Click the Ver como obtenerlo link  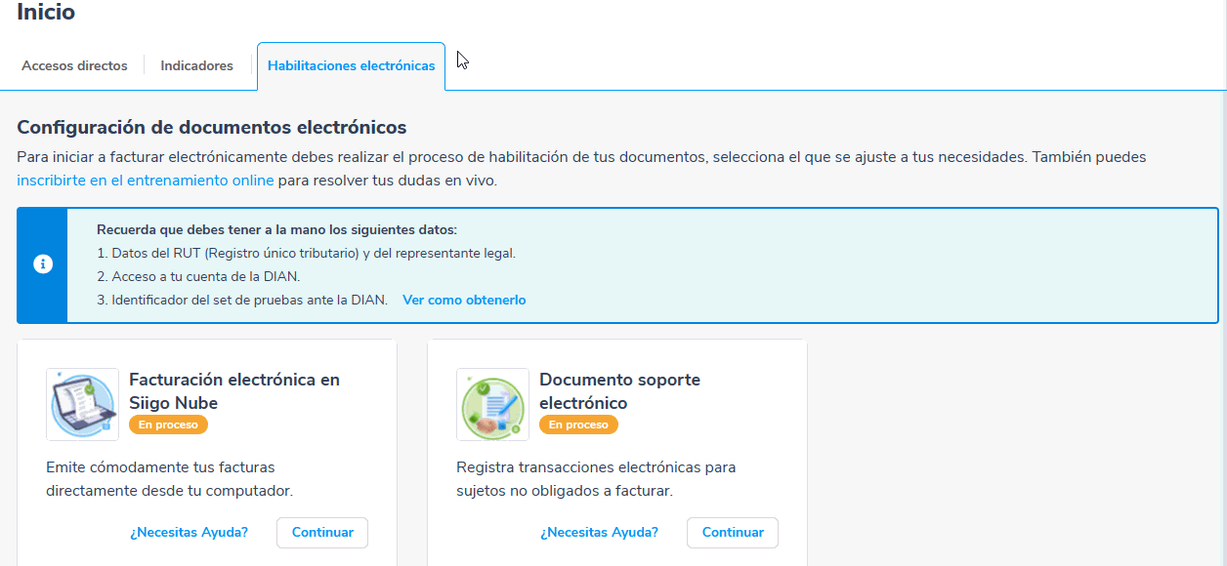[x=464, y=300]
